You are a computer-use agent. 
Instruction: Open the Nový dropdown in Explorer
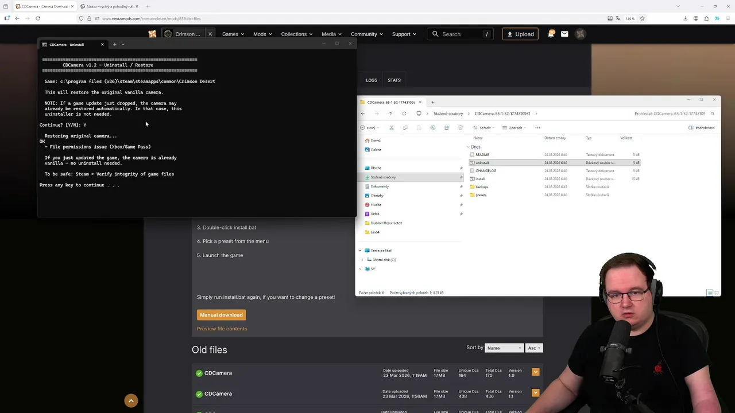click(369, 128)
